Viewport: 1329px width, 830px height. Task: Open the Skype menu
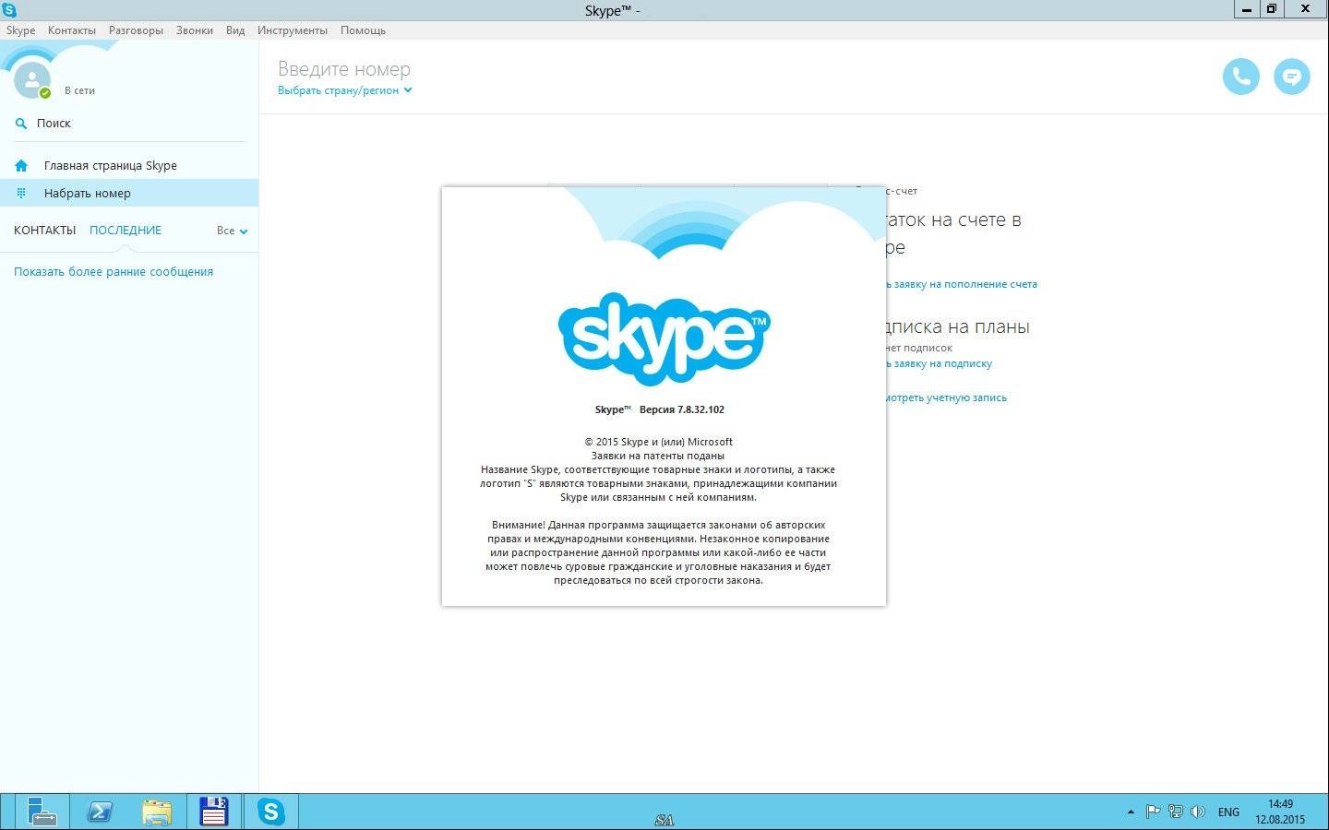tap(20, 30)
